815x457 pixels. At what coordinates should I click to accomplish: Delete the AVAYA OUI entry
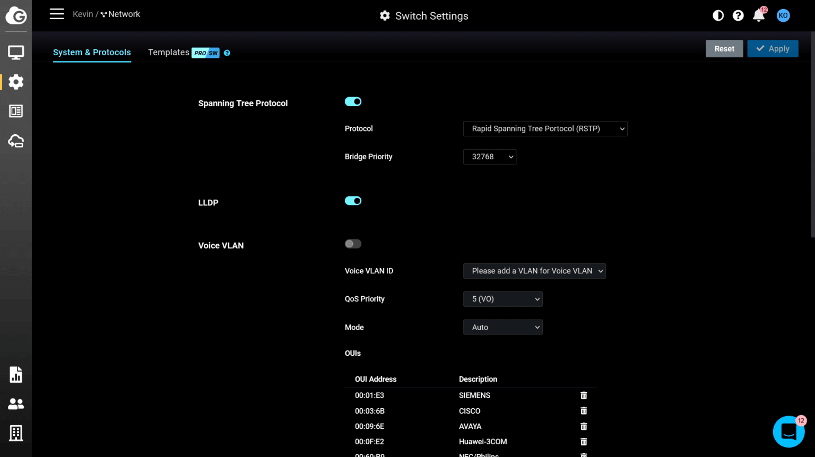[x=584, y=426]
